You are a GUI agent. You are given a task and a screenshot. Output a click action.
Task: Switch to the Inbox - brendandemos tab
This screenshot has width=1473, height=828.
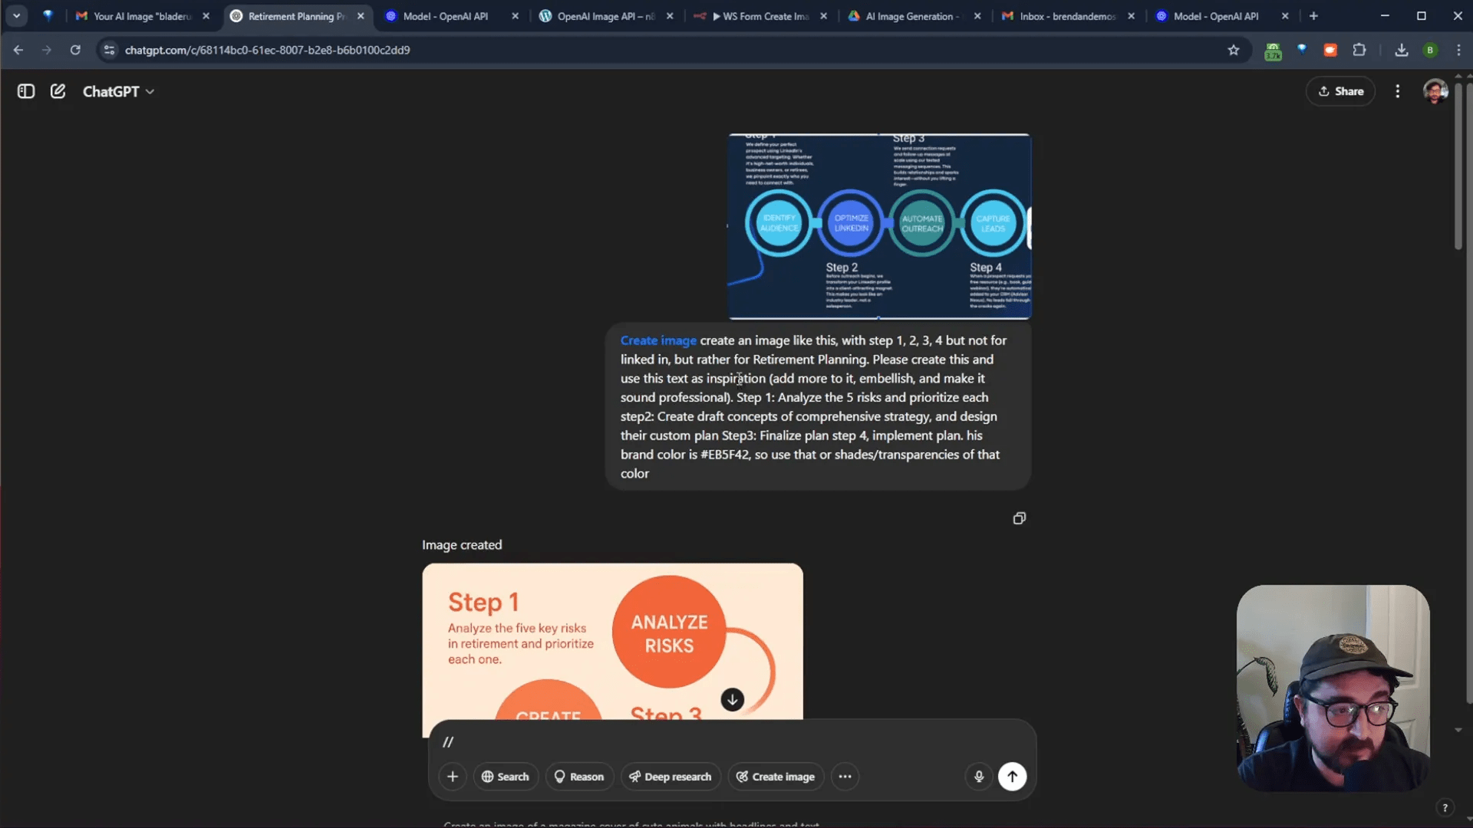tap(1066, 16)
